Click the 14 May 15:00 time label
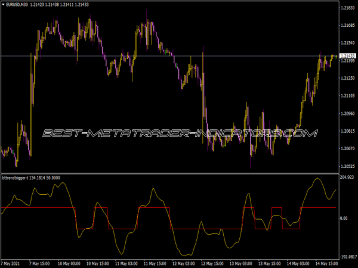358x268 pixels. coord(328,263)
